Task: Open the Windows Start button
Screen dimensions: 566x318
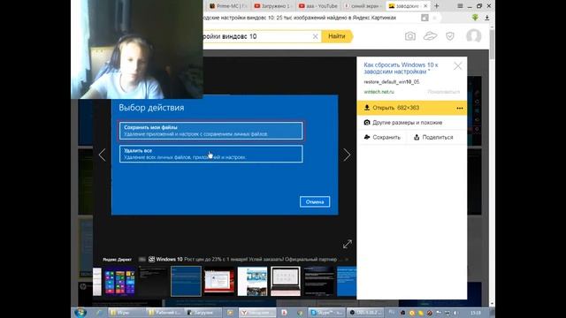Action: tap(80, 312)
